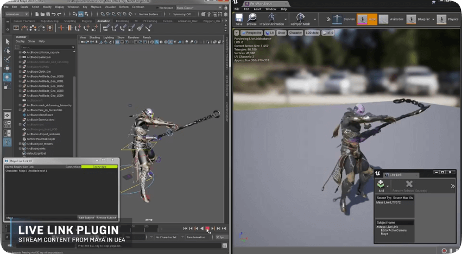
Task: Click the Remove Subject button
Action: click(x=106, y=218)
